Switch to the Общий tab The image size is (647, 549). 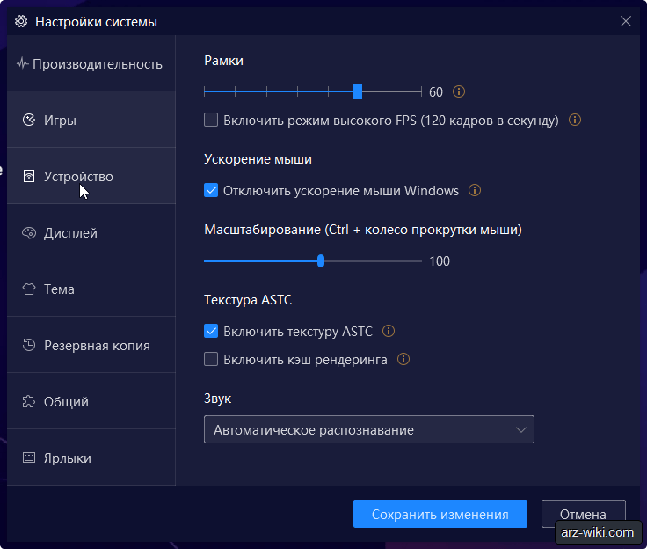91,401
